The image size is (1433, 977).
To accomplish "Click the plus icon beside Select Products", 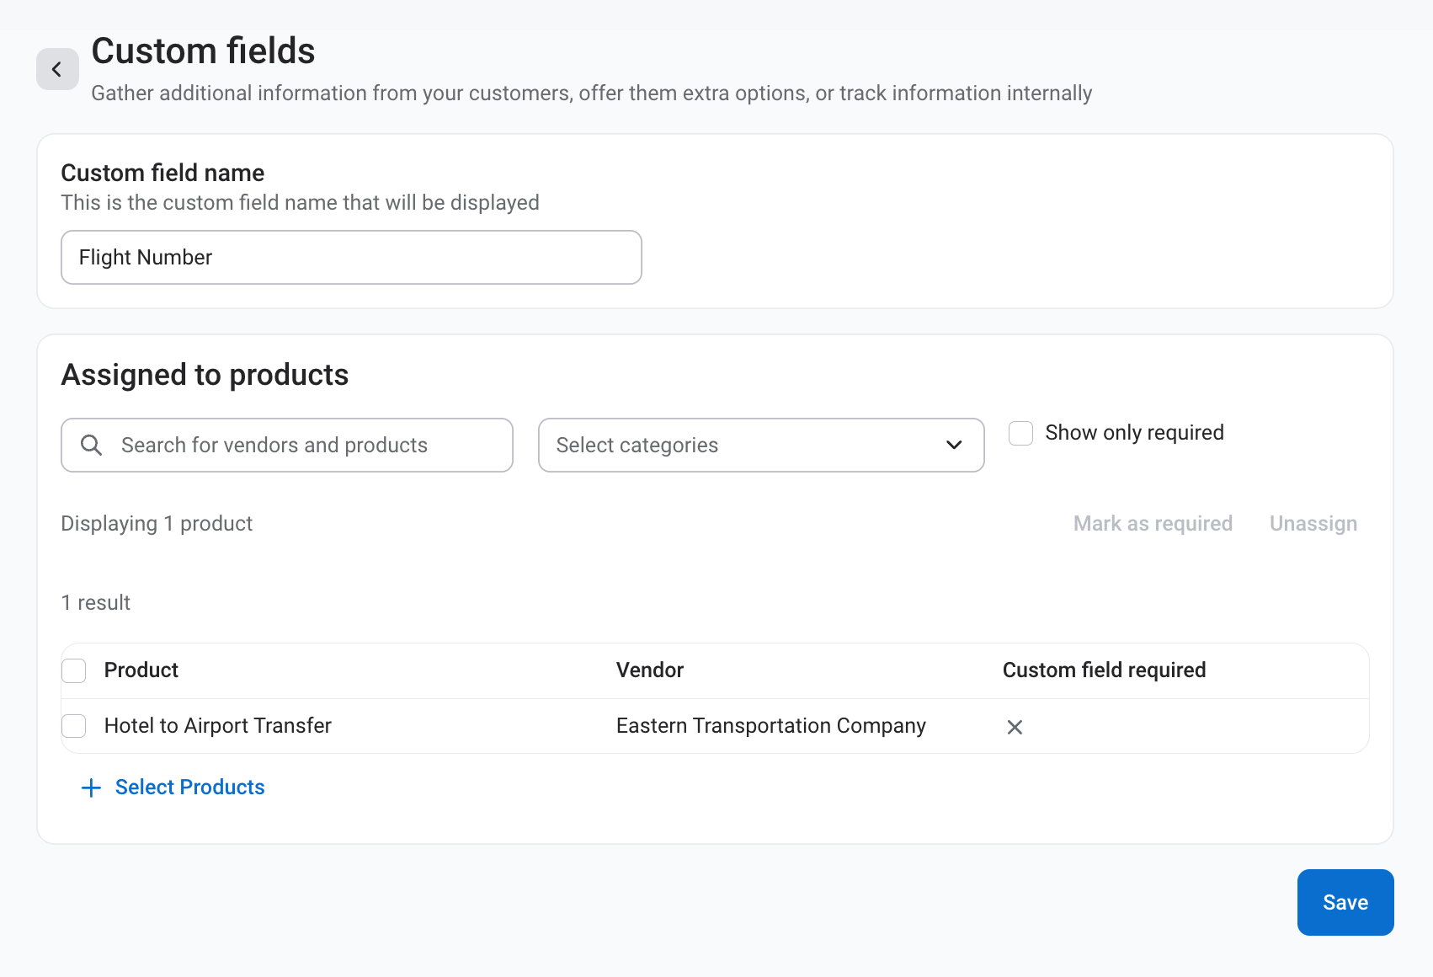I will pos(91,787).
